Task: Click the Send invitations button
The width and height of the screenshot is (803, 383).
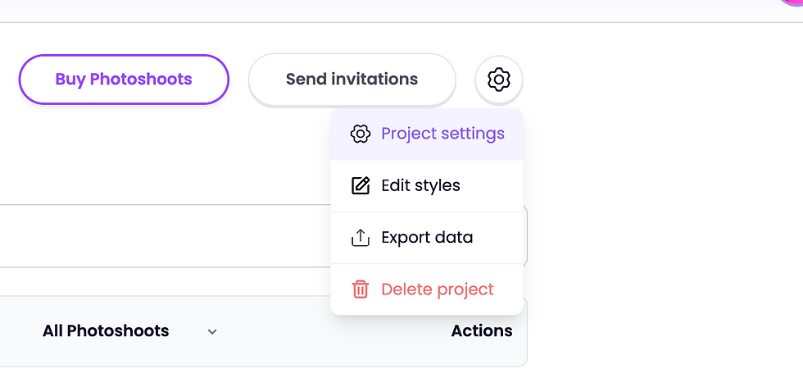Action: tap(352, 80)
